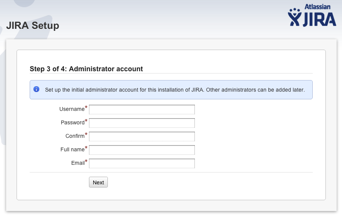The width and height of the screenshot is (342, 216).
Task: Click the 'Username' label
Action: (72, 109)
